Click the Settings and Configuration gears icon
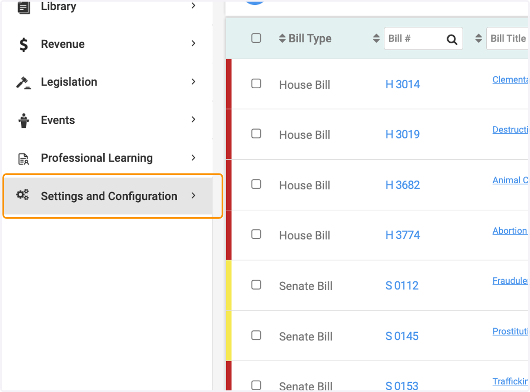 point(23,195)
